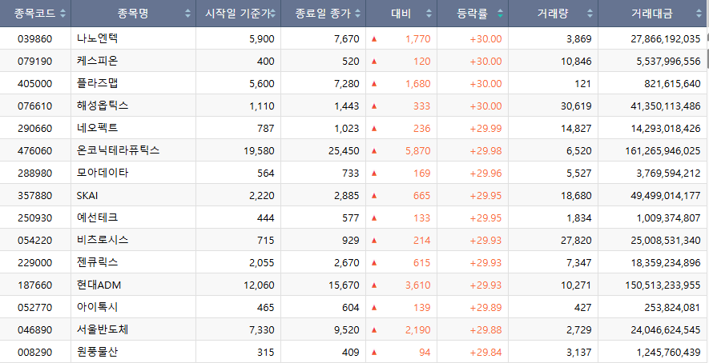
Task: Sort by 종목코드 column sort arrows
Action: coord(62,14)
